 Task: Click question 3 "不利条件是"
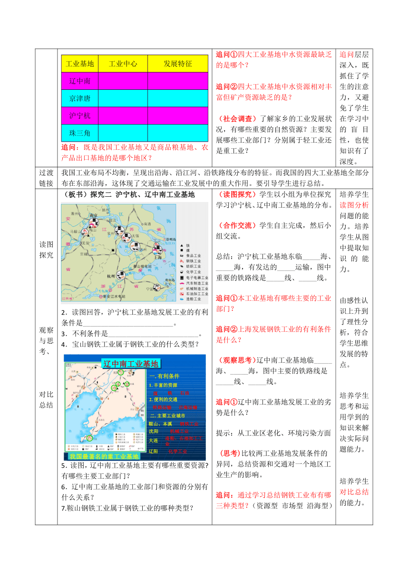(132, 334)
